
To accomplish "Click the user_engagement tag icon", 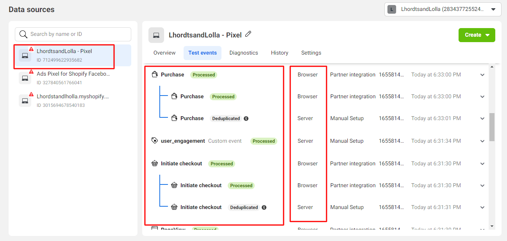I will pyautogui.click(x=155, y=140).
